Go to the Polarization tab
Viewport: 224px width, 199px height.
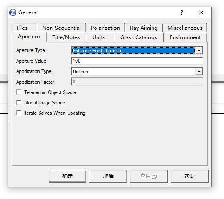(x=105, y=28)
